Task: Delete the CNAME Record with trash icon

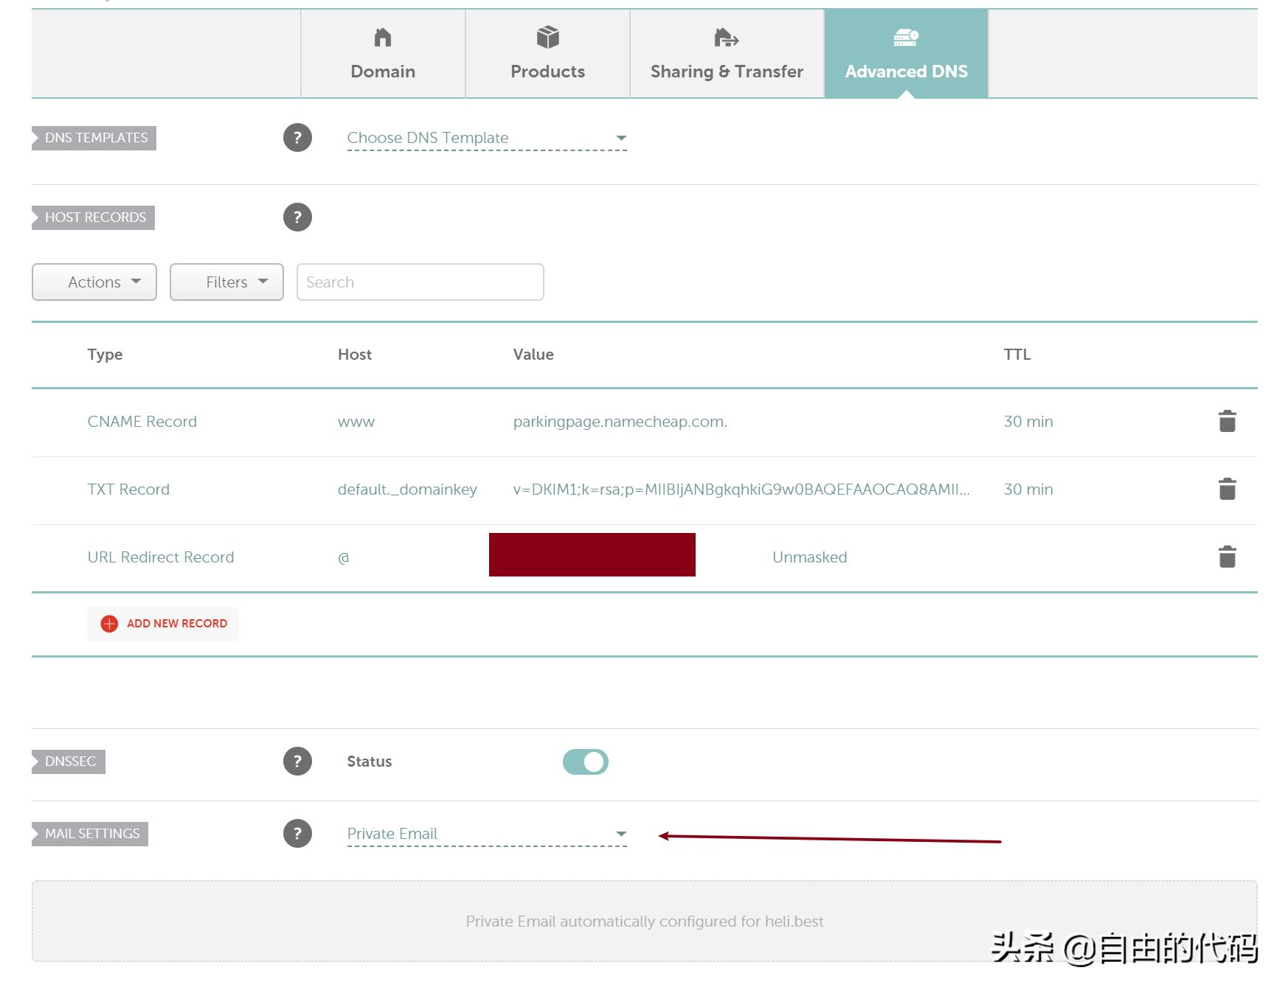Action: click(1227, 422)
